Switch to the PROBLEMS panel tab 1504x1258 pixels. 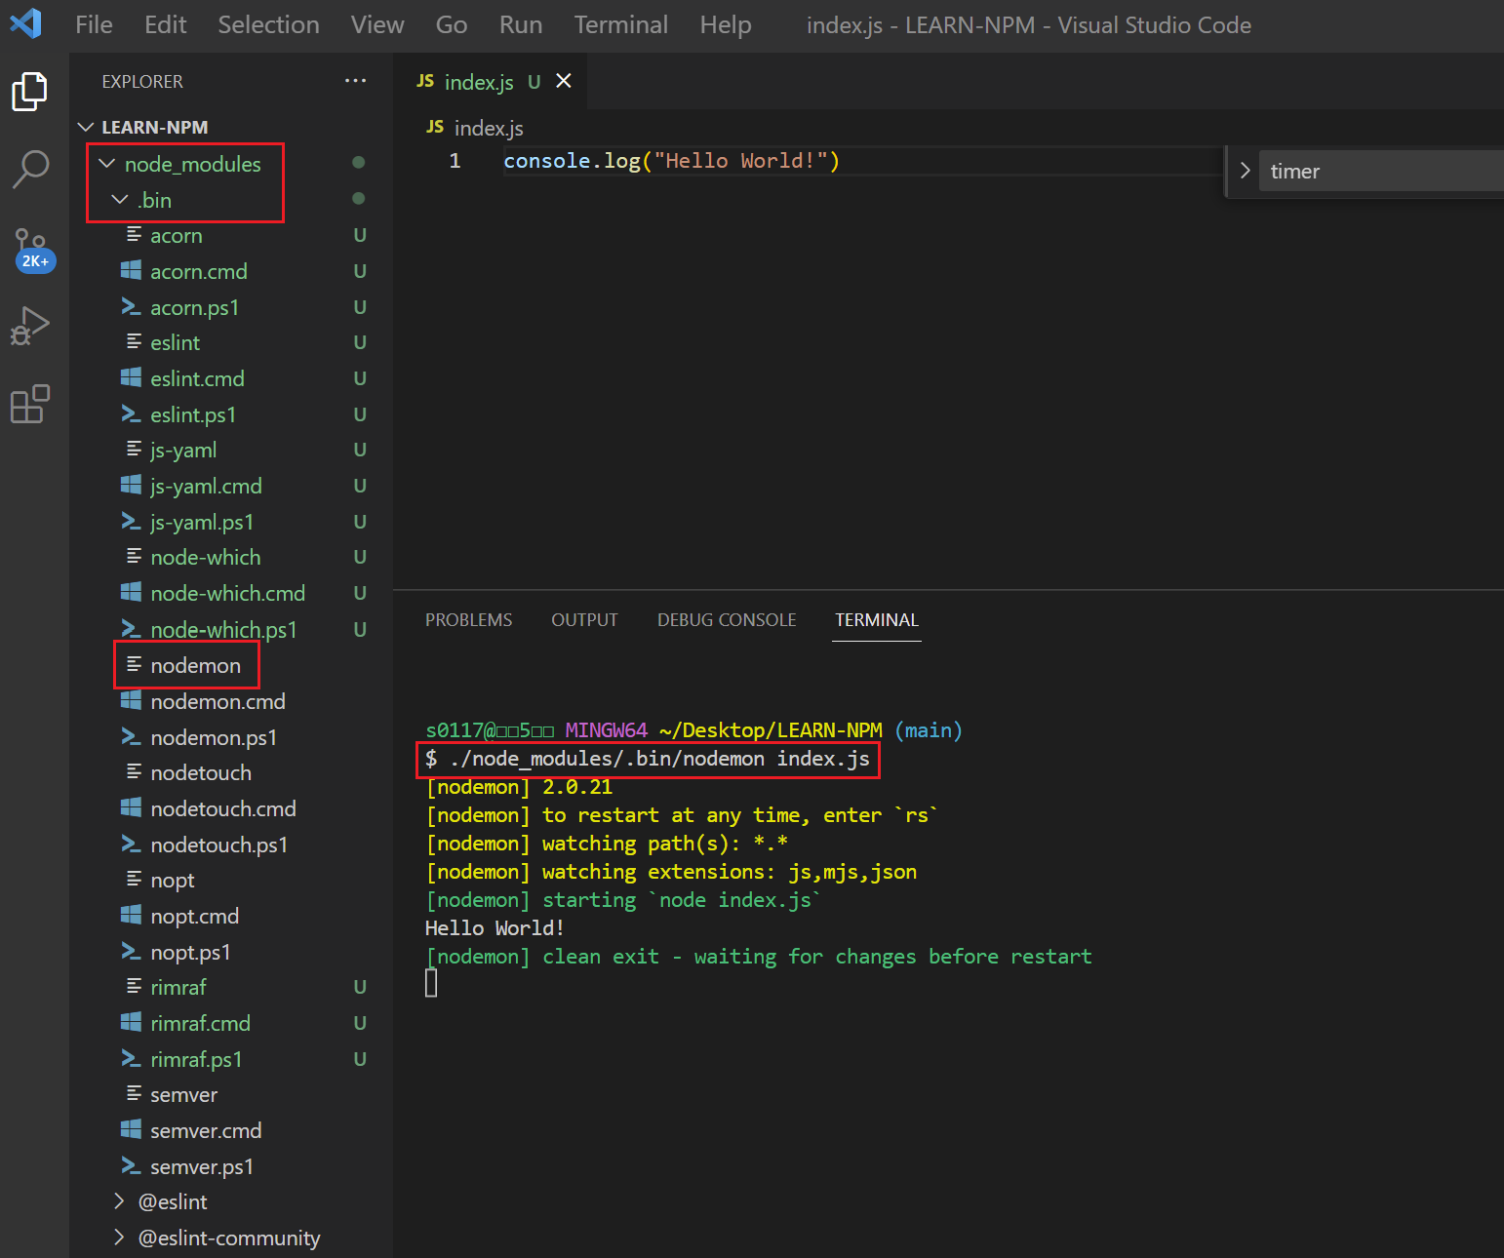click(468, 619)
